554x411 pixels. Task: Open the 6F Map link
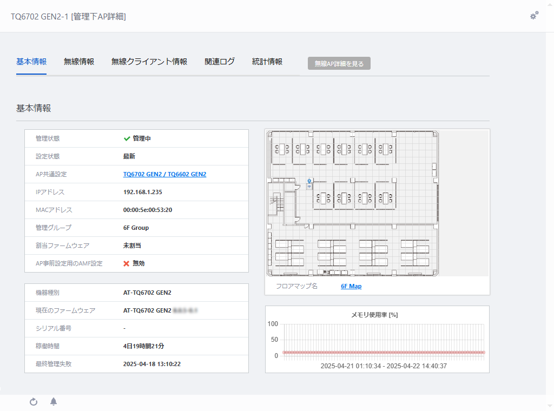click(351, 287)
